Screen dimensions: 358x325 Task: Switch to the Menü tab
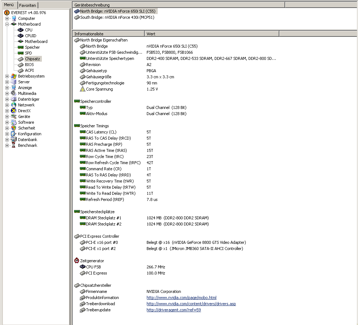[x=9, y=5]
